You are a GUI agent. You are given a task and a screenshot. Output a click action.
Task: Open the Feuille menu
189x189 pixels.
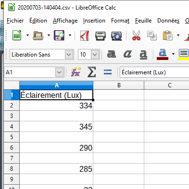(x=143, y=21)
